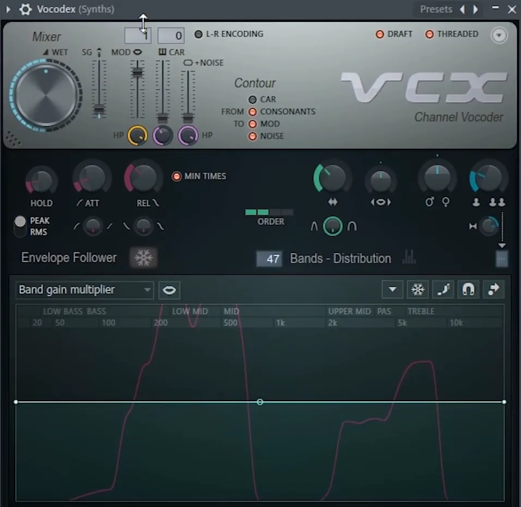Image resolution: width=521 pixels, height=507 pixels.
Task: Toggle DRAFT mode
Action: coord(379,34)
